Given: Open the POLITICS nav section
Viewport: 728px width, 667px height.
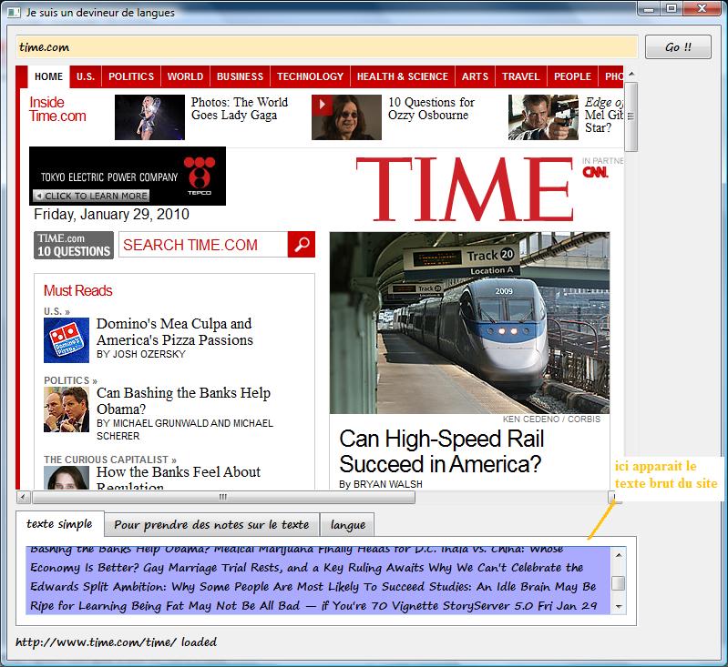Looking at the screenshot, I should click(131, 76).
